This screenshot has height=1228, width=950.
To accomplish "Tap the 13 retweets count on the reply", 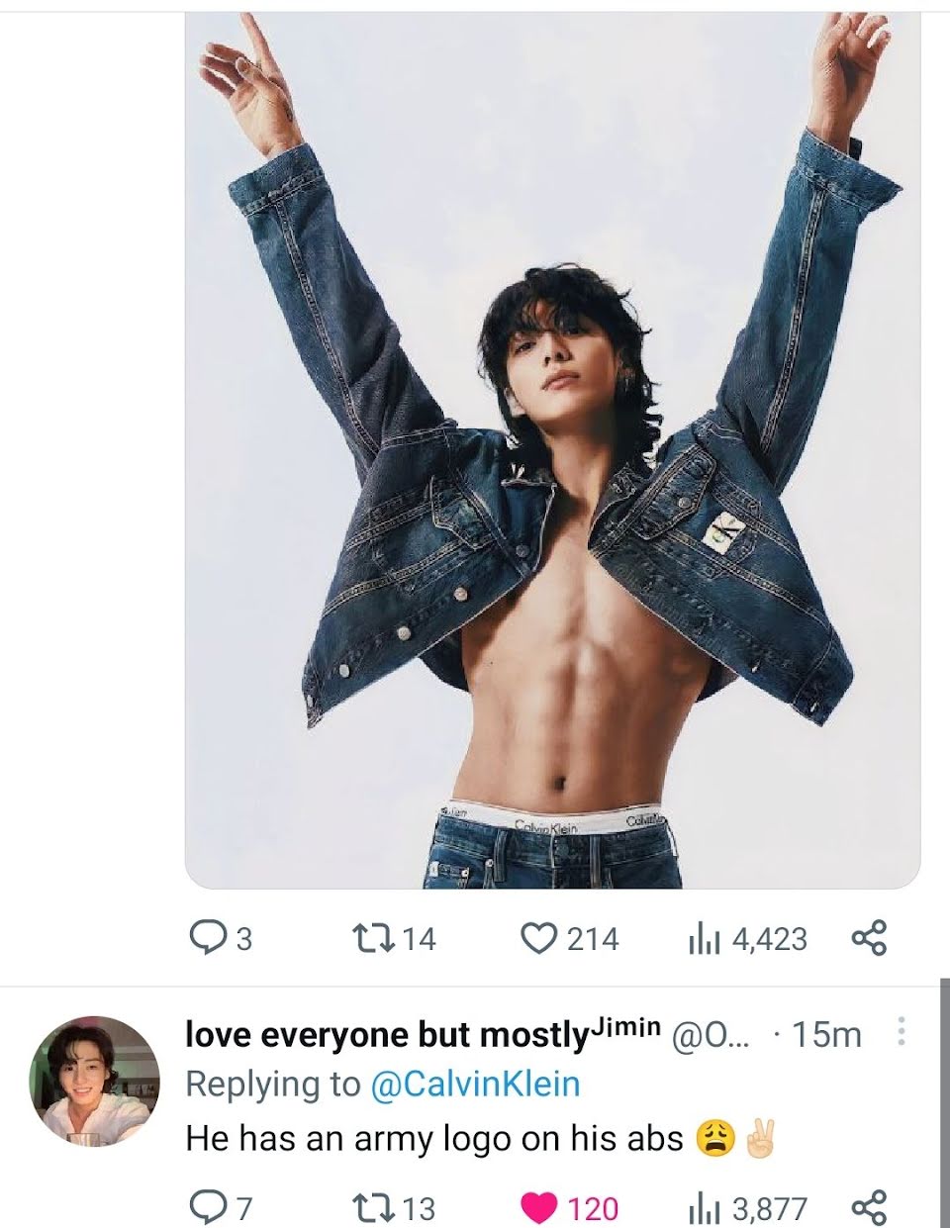I will [419, 1208].
